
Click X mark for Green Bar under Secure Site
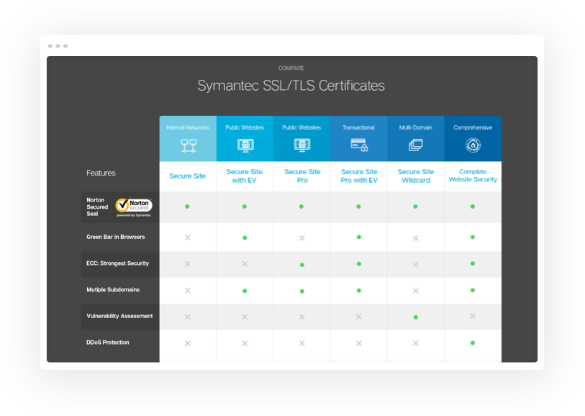click(x=187, y=238)
